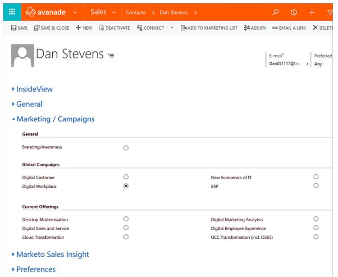Select the Digital Customer radio button
This screenshot has height=277, width=338.
[x=126, y=177]
